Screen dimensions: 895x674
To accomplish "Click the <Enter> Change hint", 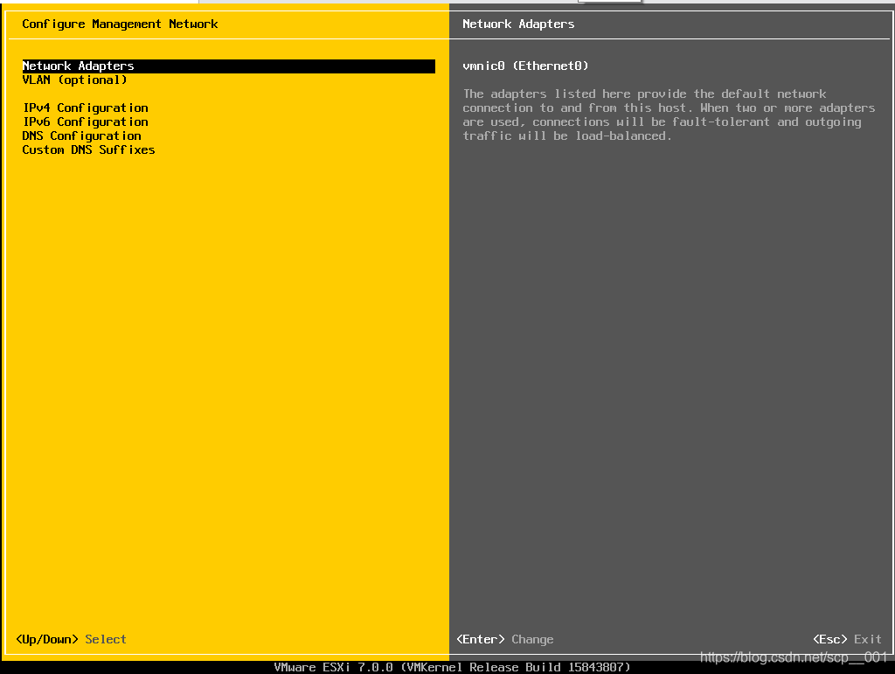I will click(504, 639).
